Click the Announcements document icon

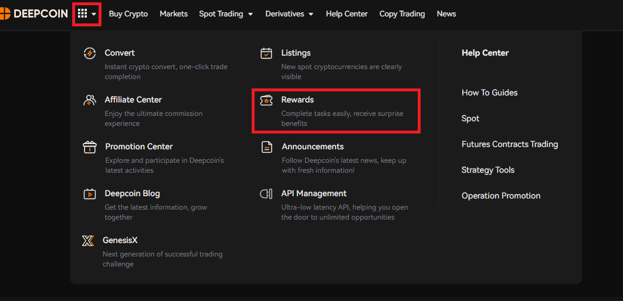pos(266,147)
